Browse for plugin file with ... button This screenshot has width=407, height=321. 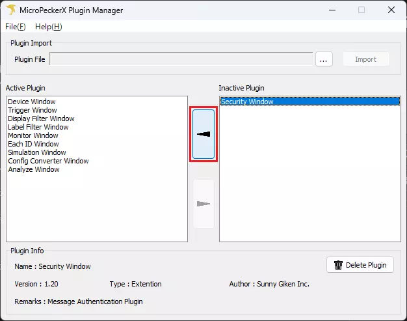coord(324,59)
